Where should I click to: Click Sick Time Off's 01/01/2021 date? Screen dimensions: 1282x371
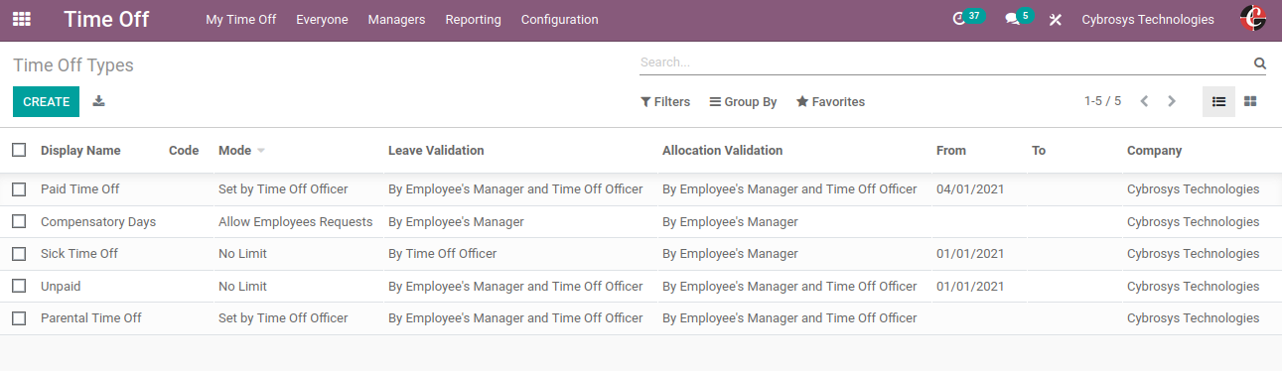tap(970, 253)
